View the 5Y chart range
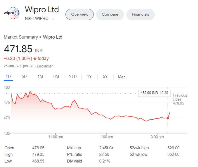 (105, 76)
